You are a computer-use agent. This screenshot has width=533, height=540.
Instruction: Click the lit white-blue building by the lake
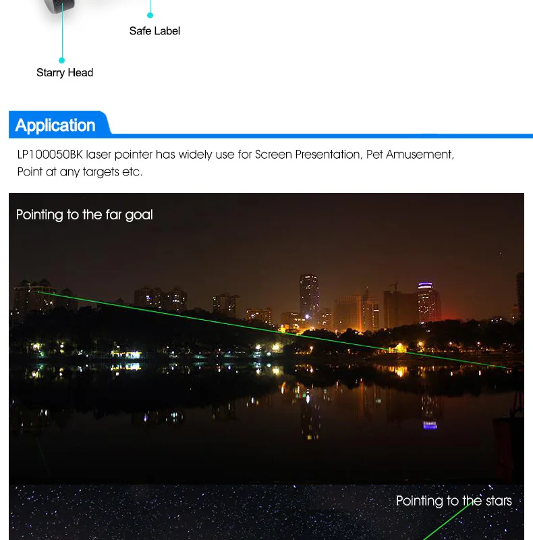(x=127, y=355)
